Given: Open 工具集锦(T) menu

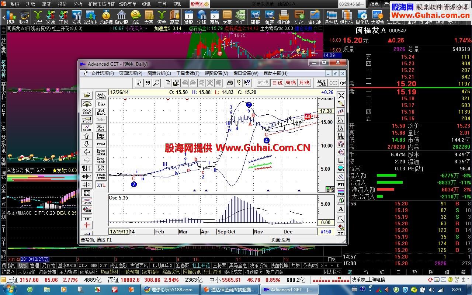Looking at the screenshot, I should 188,73.
